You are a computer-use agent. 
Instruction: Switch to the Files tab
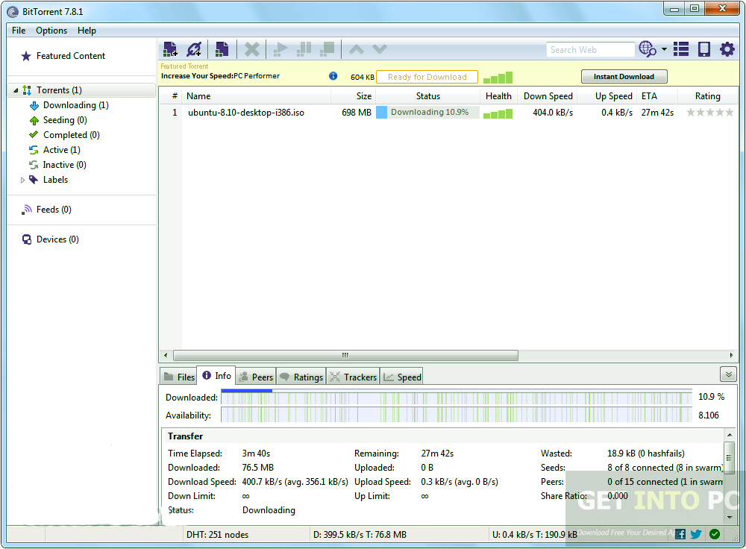point(179,377)
